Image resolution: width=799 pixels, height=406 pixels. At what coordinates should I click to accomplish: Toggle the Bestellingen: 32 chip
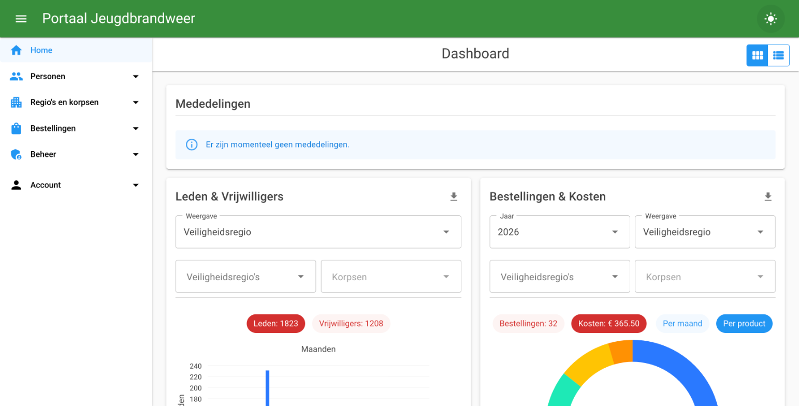click(x=528, y=324)
